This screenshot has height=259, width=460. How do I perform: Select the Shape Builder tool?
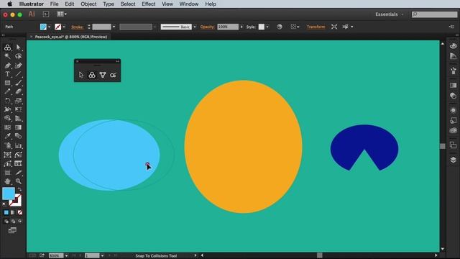point(8,118)
